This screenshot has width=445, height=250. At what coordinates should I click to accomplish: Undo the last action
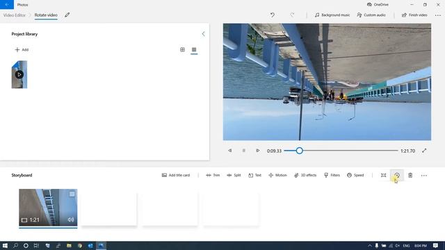click(272, 15)
